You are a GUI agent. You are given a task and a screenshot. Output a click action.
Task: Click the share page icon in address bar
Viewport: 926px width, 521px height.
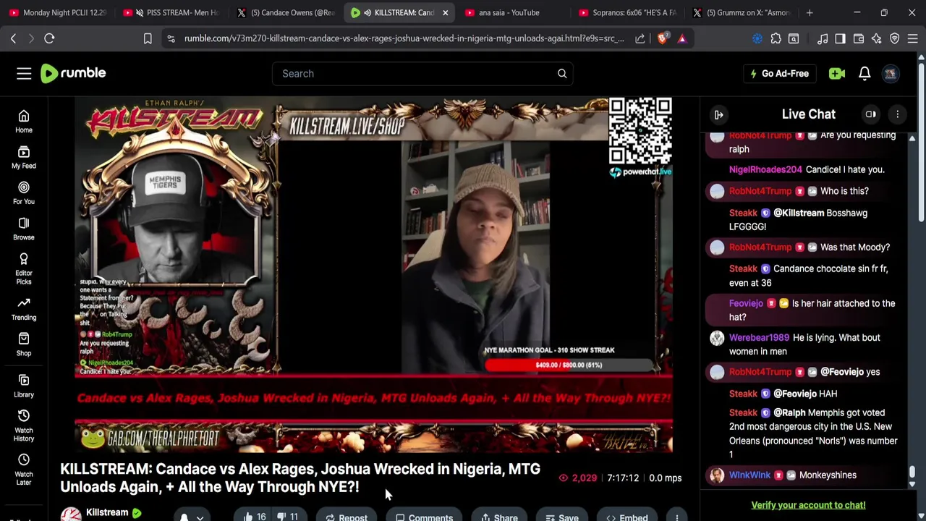pos(640,38)
